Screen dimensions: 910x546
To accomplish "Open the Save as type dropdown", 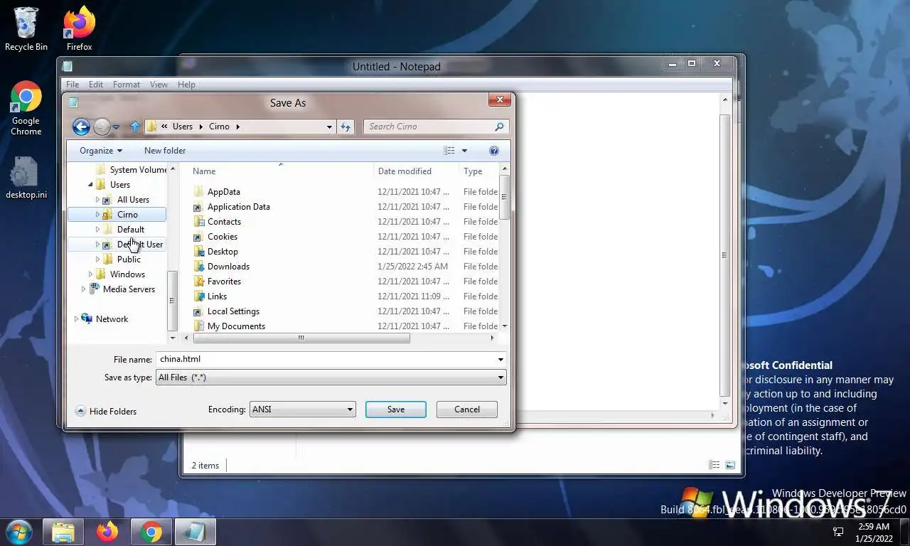I will tap(331, 378).
